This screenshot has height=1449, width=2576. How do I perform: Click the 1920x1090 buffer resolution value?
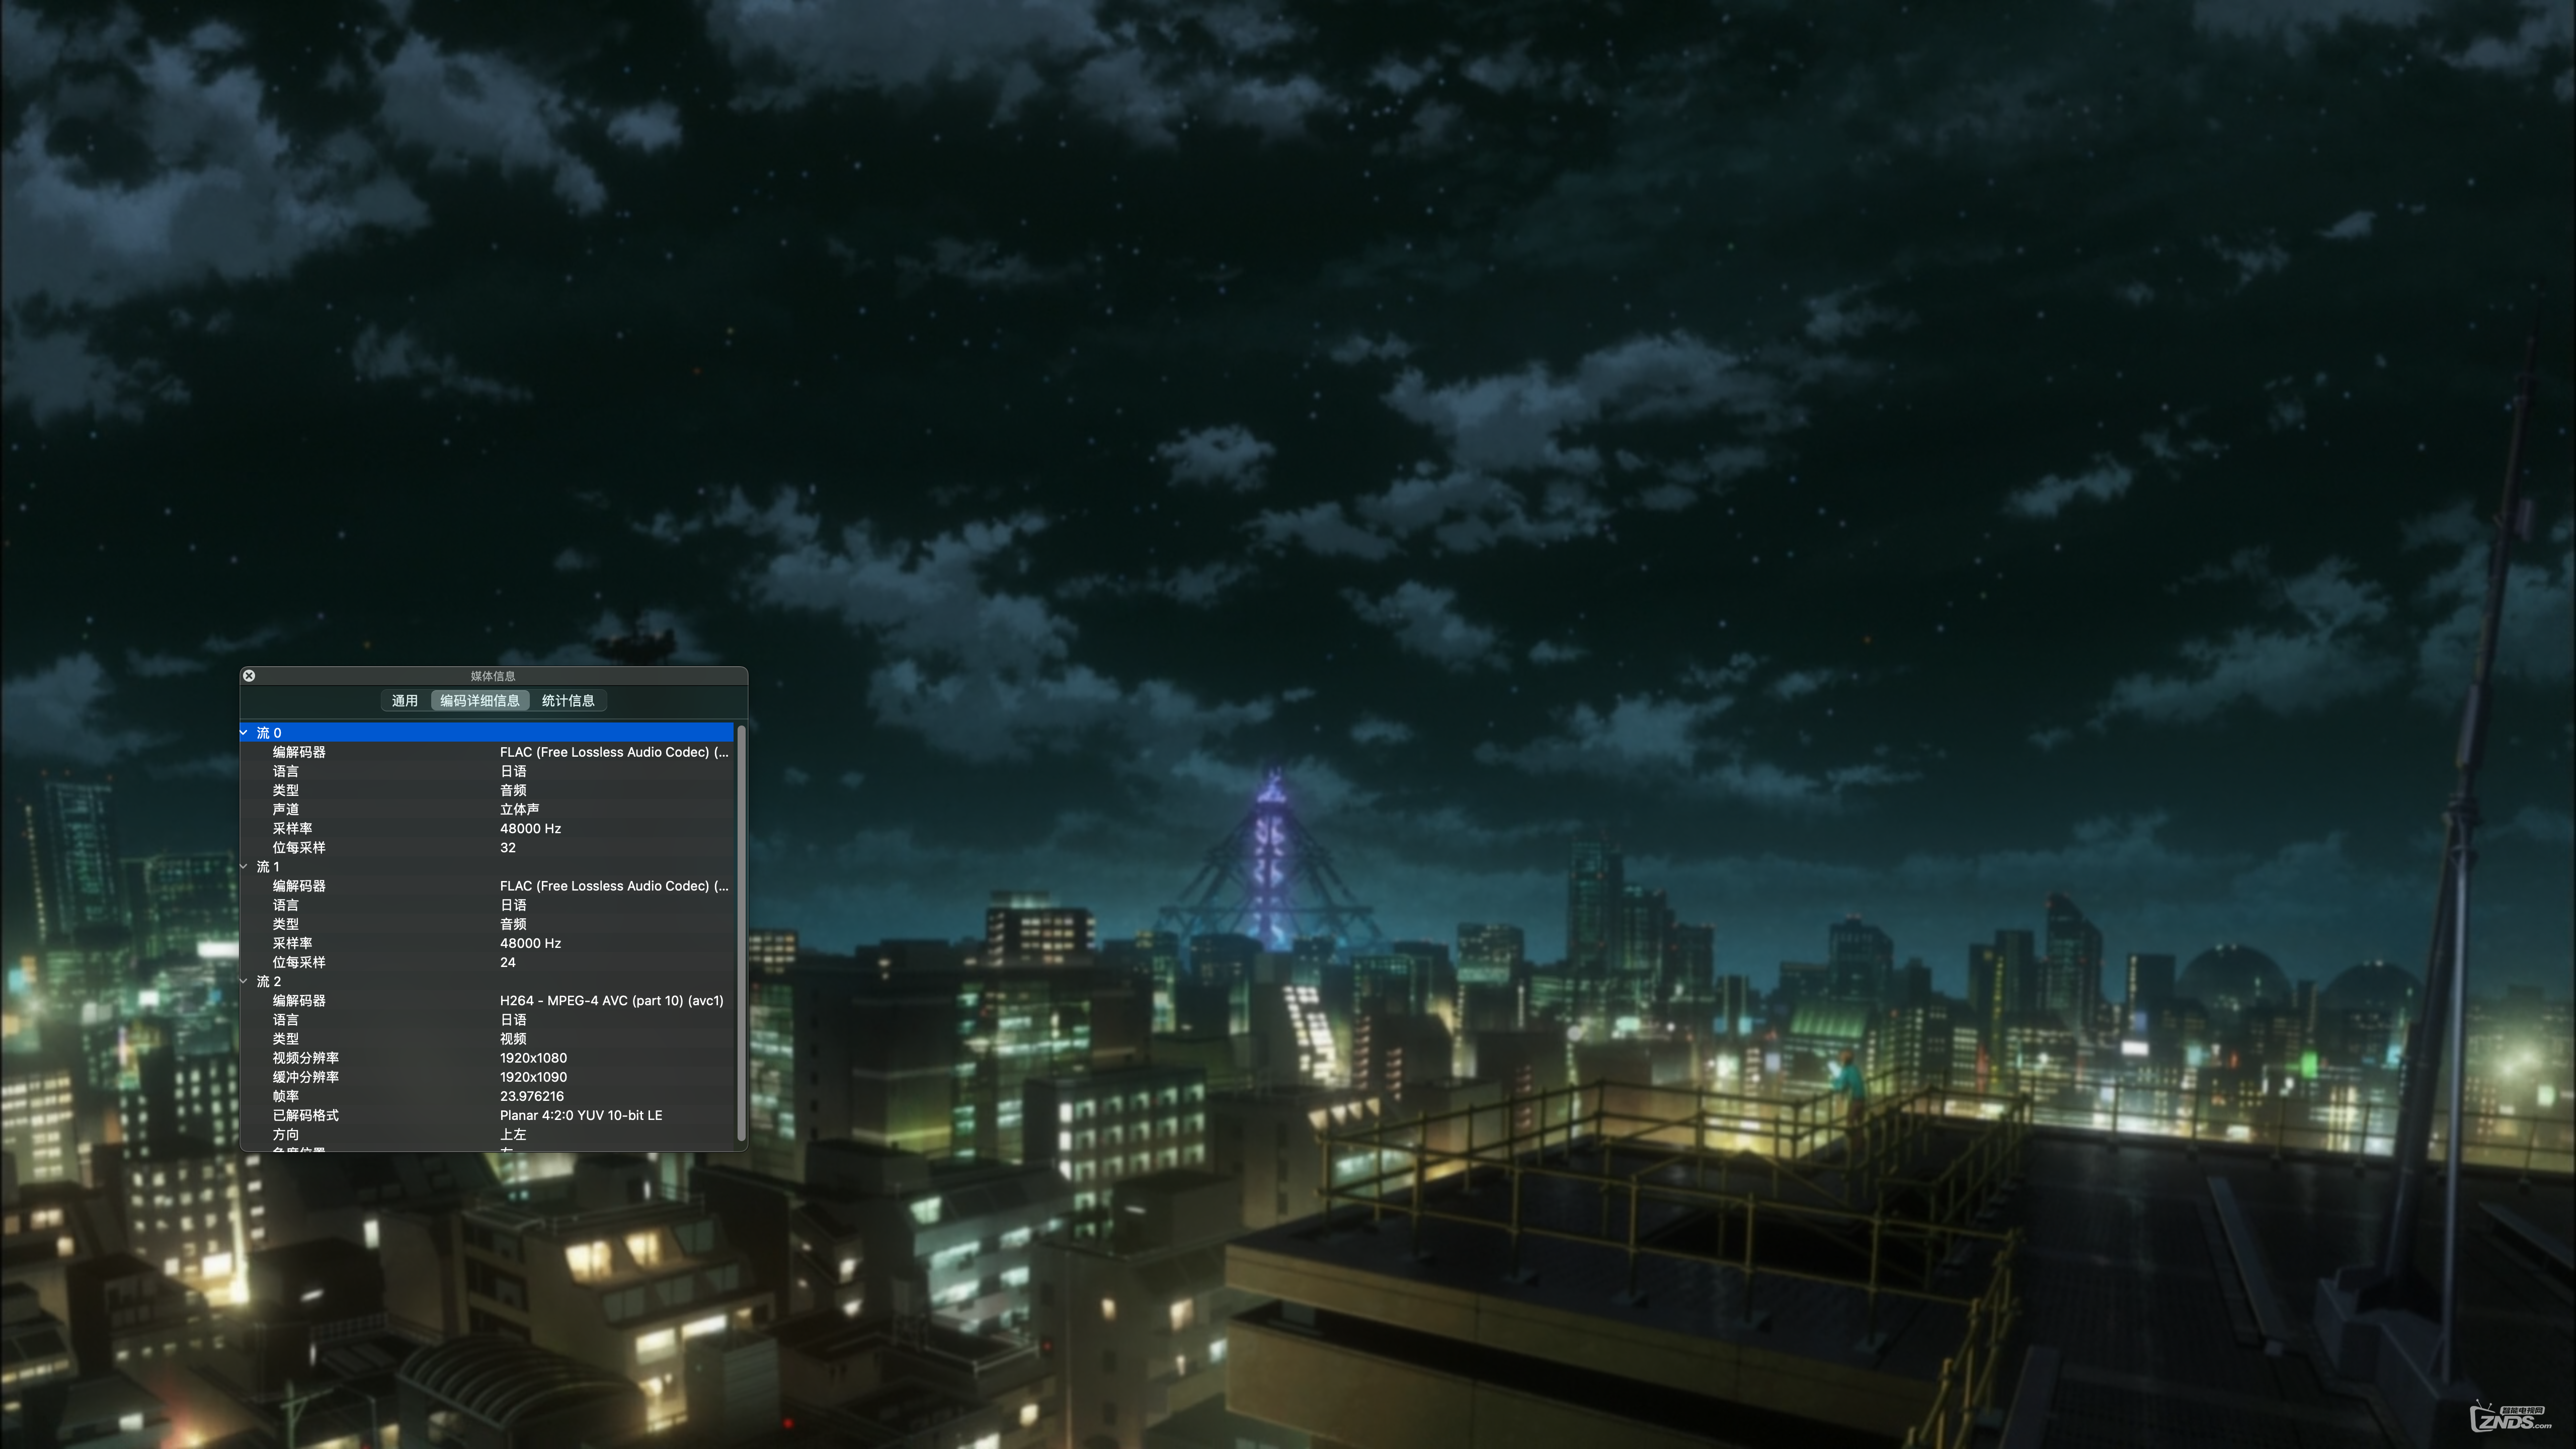pos(534,1077)
